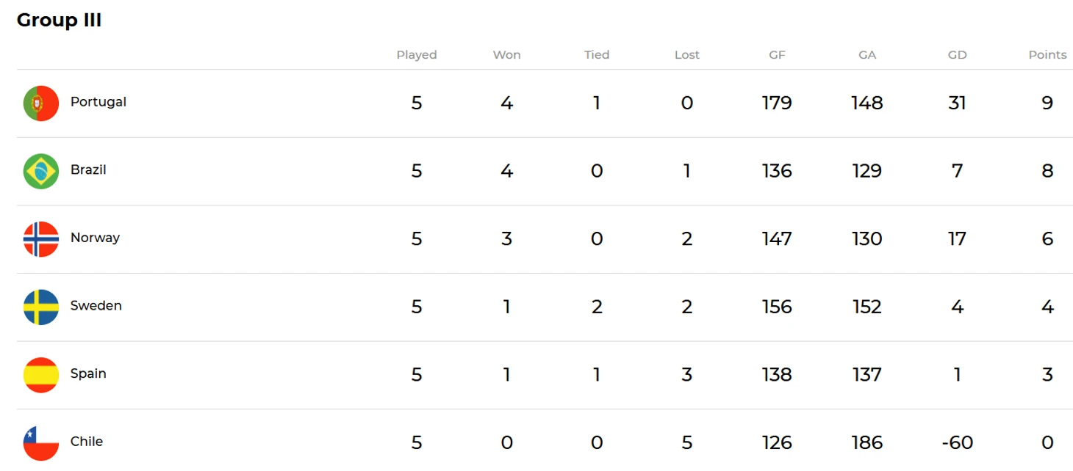1073x471 pixels.
Task: Click the Spain team name
Action: click(x=88, y=373)
